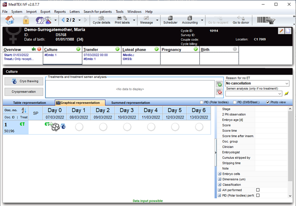Click the padlock lock icon
Viewport: 296px width, 206px height.
(26, 20)
